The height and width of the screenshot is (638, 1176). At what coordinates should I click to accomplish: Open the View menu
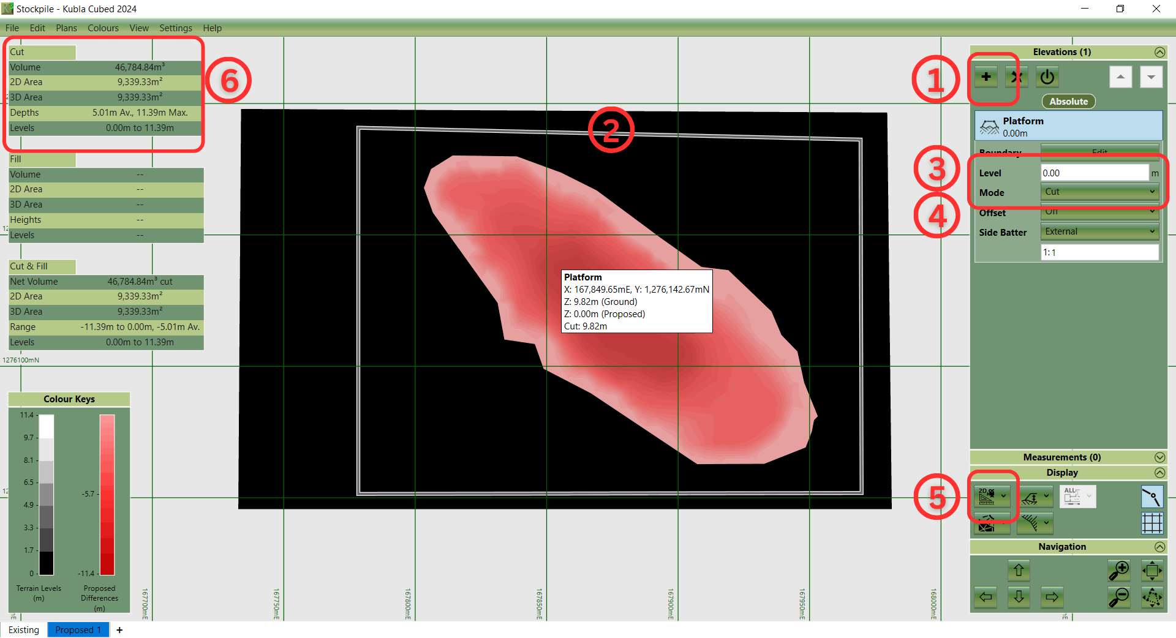click(x=139, y=28)
